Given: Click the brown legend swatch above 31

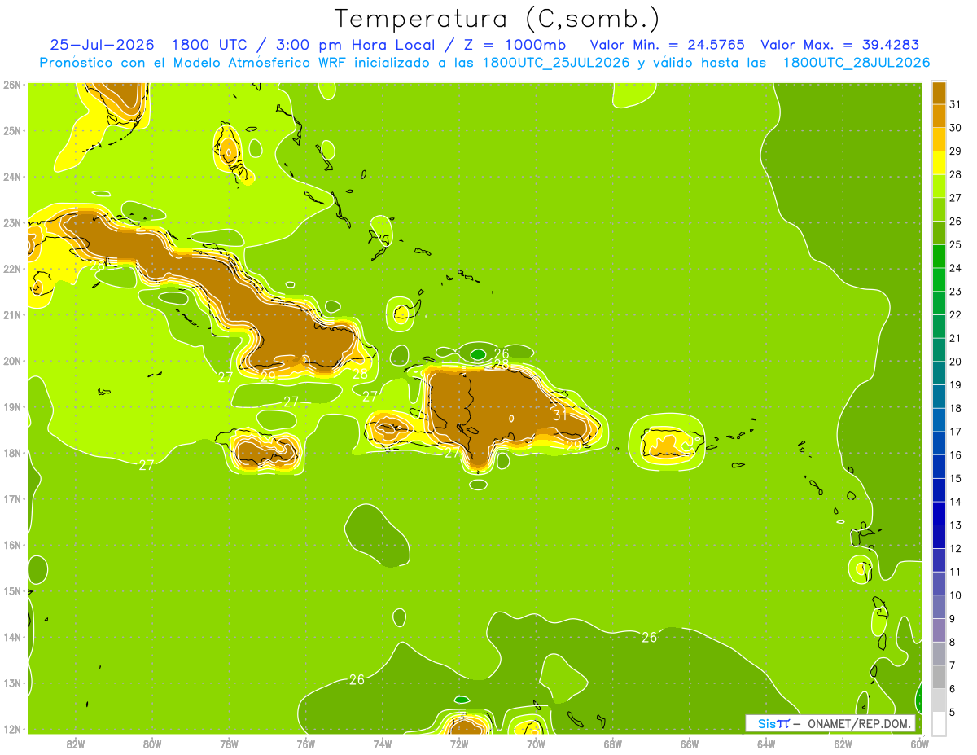Looking at the screenshot, I should (x=939, y=93).
